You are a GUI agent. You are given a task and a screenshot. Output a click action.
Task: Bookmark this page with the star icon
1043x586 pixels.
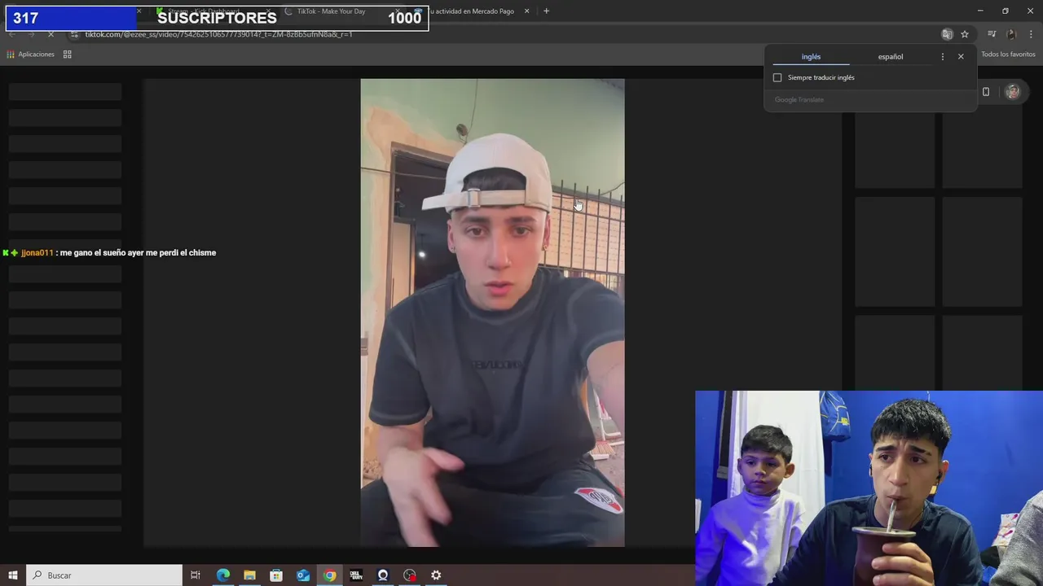(965, 34)
